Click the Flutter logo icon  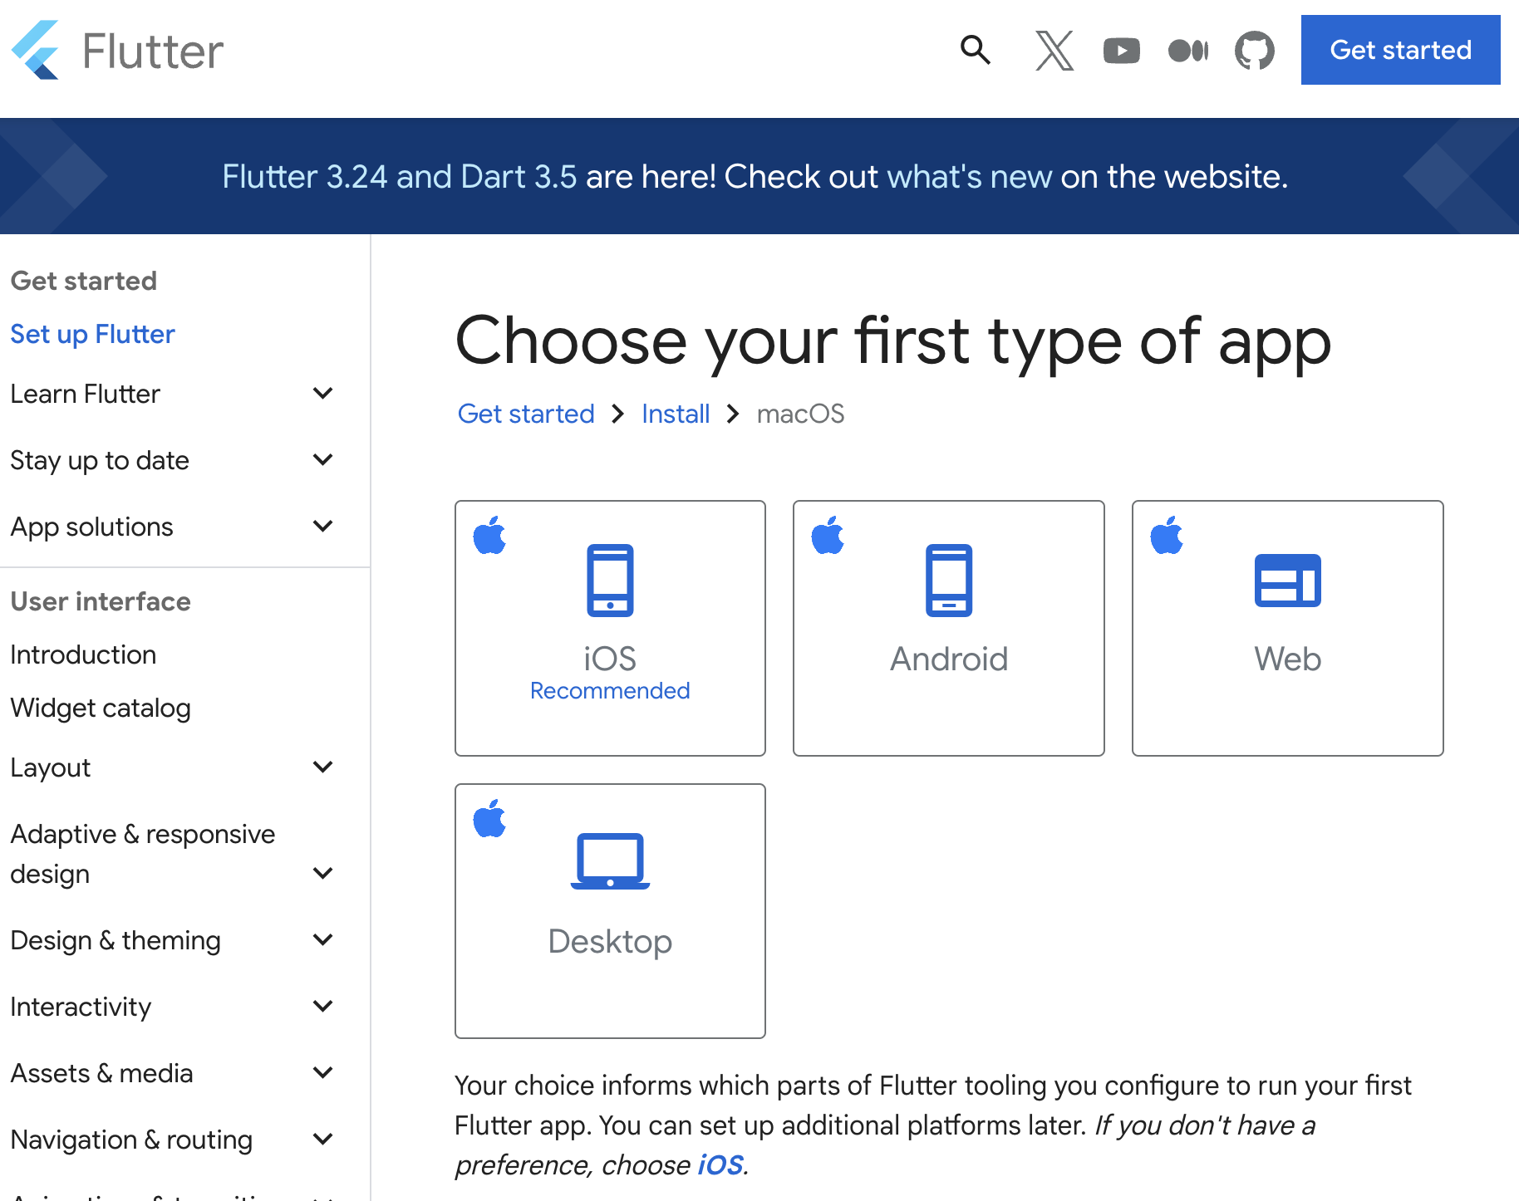(x=36, y=50)
